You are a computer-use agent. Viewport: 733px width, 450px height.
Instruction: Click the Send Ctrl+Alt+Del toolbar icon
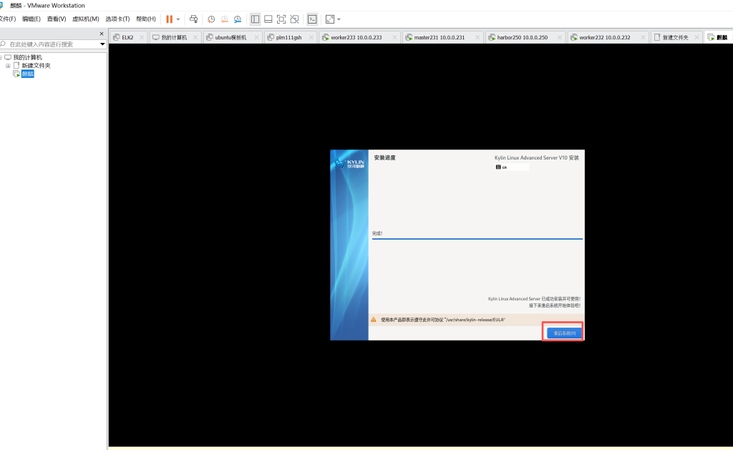pyautogui.click(x=193, y=19)
